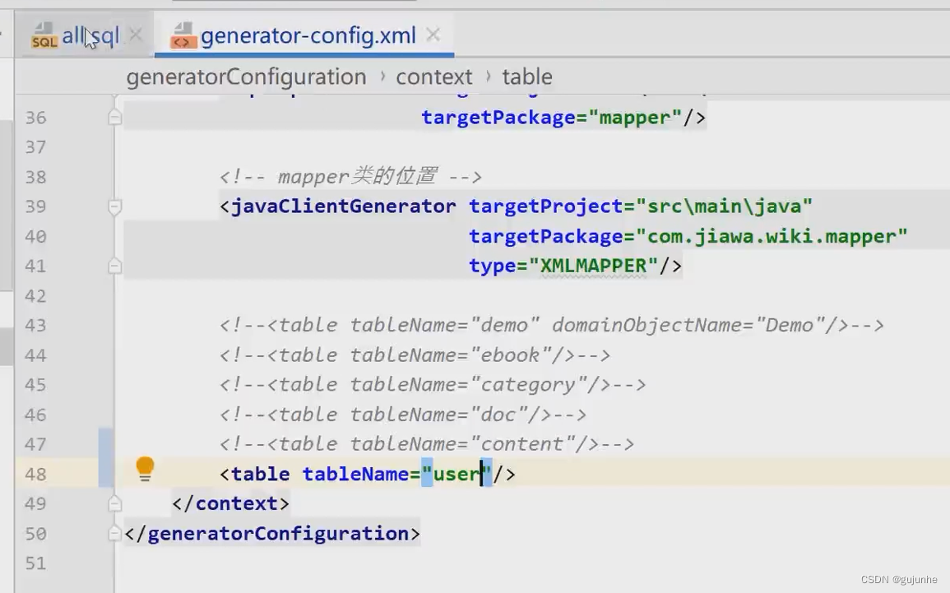The image size is (950, 593).
Task: Toggle the fold marker beside generatorConfiguration closing tag
Action: [x=114, y=533]
